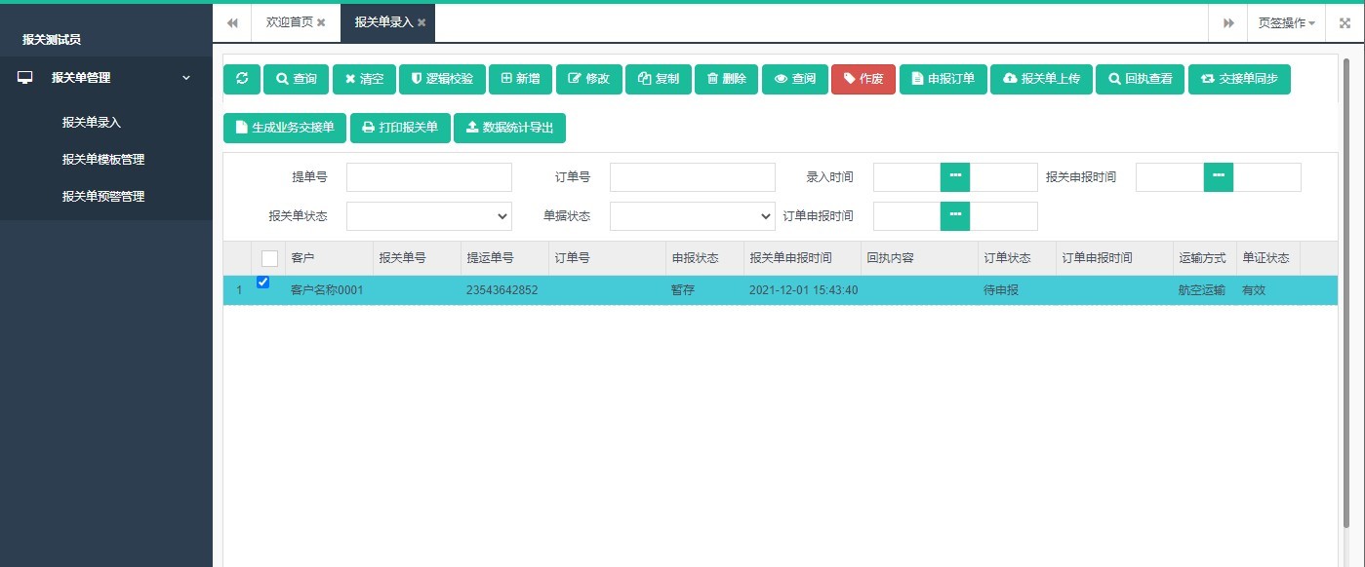Click the refresh icon in the toolbar
This screenshot has width=1365, height=567.
(x=242, y=79)
